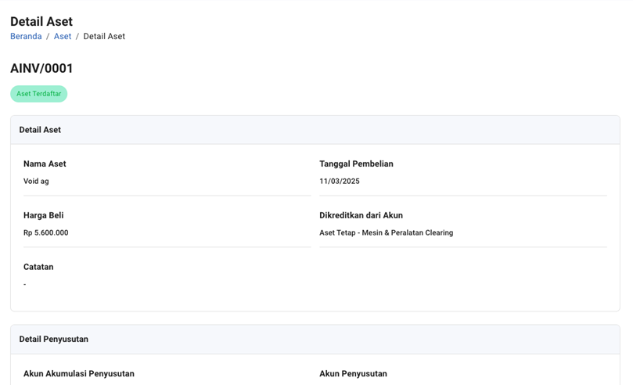Click the Tanggal Pembelian label
The image size is (633, 385).
356,164
